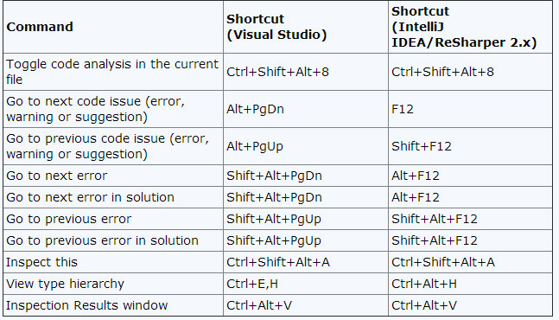Click the Command column header
The width and height of the screenshot is (559, 320).
point(113,27)
